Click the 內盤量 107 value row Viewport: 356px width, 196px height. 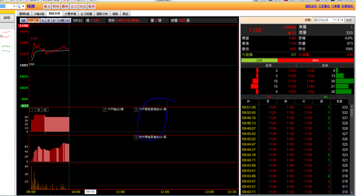point(269,55)
